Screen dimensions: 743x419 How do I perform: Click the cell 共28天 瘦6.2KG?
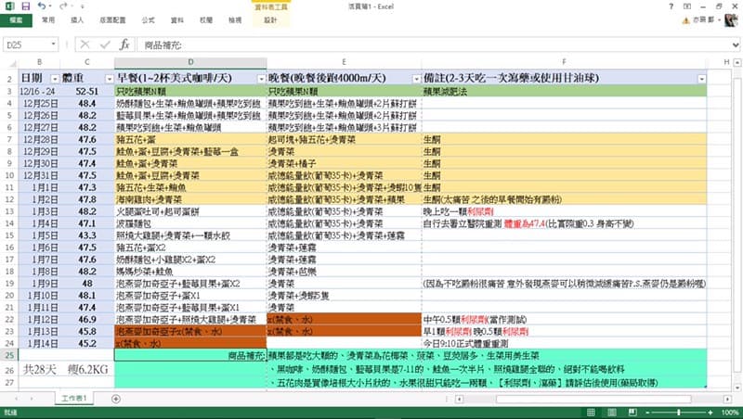66,369
